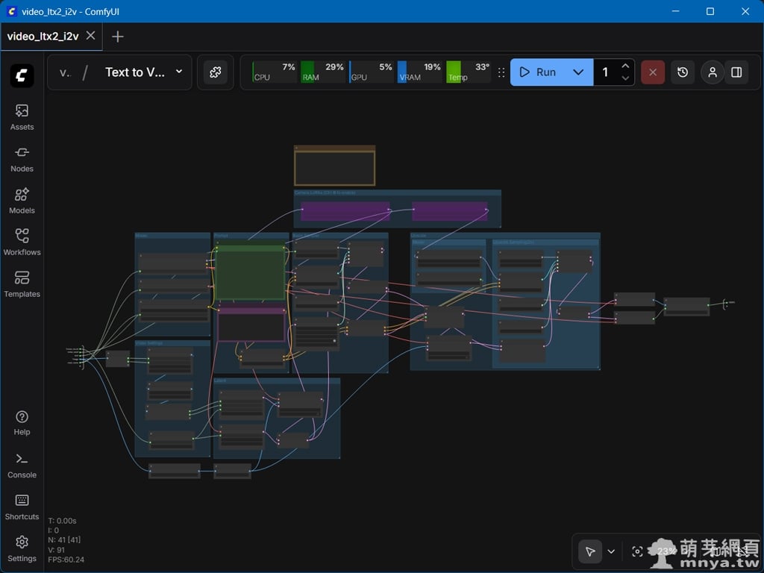764x573 pixels.
Task: Toggle the select cursor mode button
Action: [590, 551]
